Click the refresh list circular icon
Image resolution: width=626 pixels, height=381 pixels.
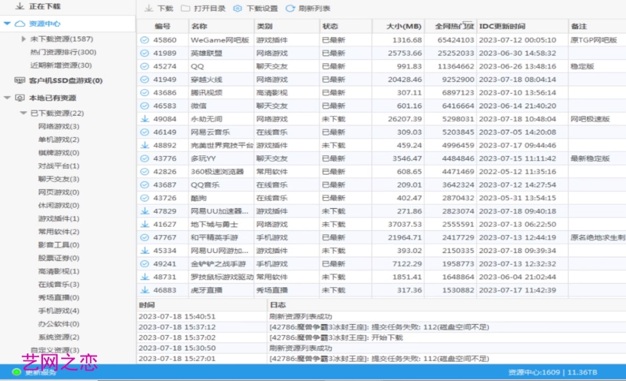290,8
